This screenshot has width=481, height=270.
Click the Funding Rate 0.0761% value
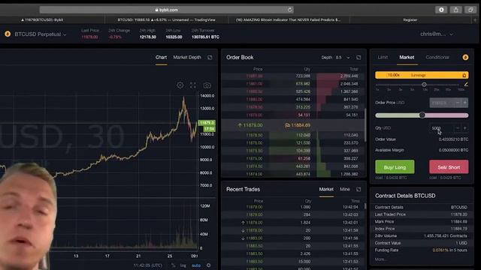[449, 250]
